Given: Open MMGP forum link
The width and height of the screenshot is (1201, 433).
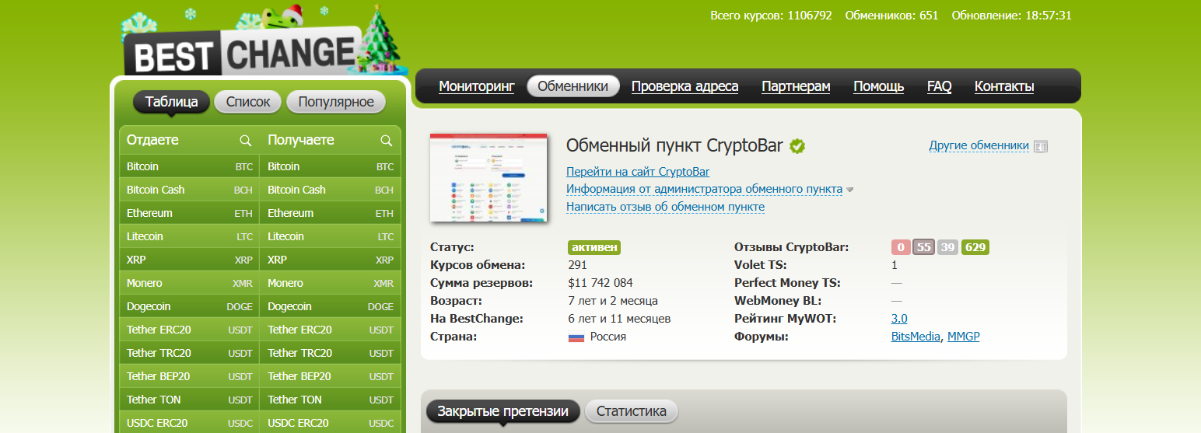Looking at the screenshot, I should (x=964, y=337).
